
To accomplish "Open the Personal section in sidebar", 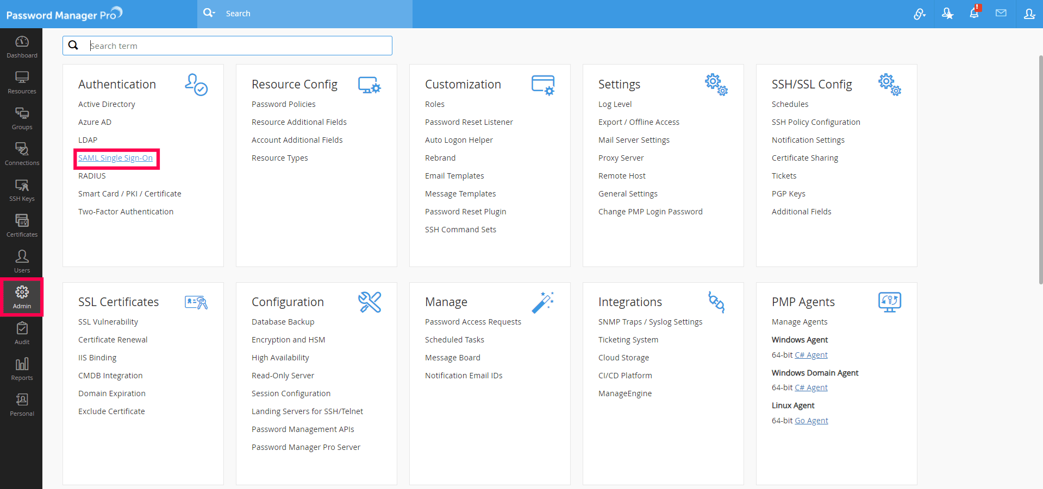I will coord(22,405).
